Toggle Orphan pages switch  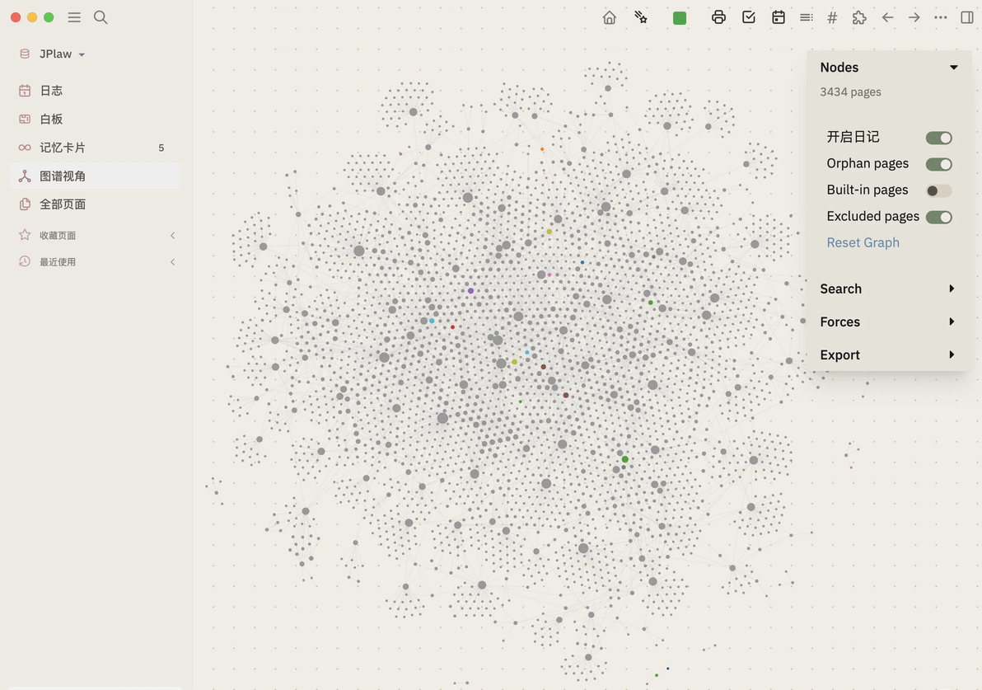(x=939, y=164)
